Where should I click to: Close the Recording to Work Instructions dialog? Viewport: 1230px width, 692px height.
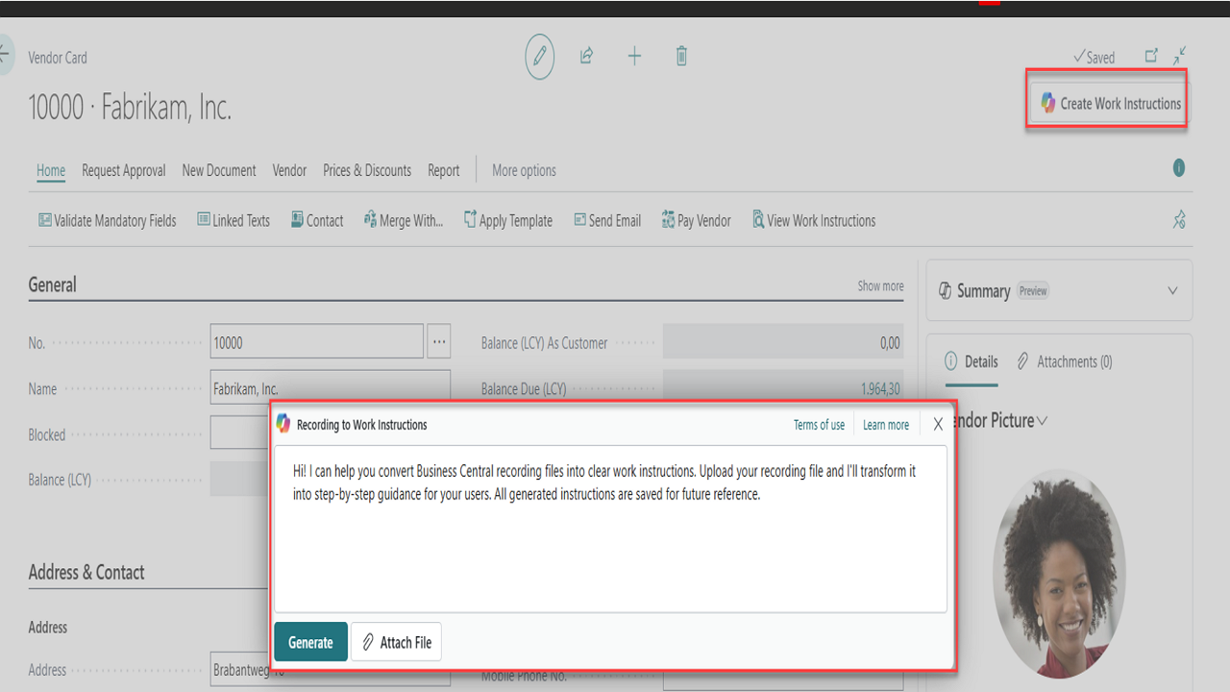[x=938, y=425]
